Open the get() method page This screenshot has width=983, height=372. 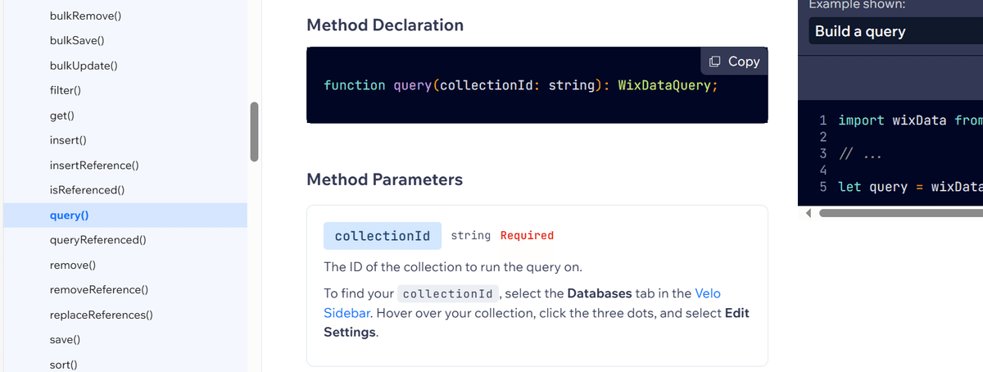pos(63,116)
